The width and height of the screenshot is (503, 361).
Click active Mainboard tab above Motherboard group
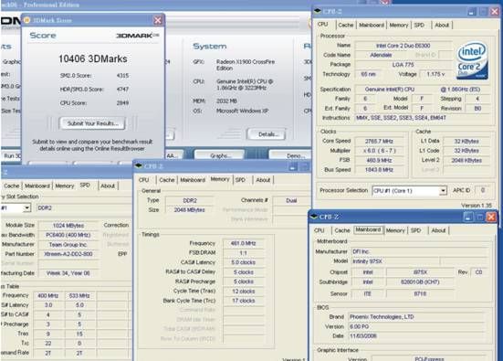(368, 230)
